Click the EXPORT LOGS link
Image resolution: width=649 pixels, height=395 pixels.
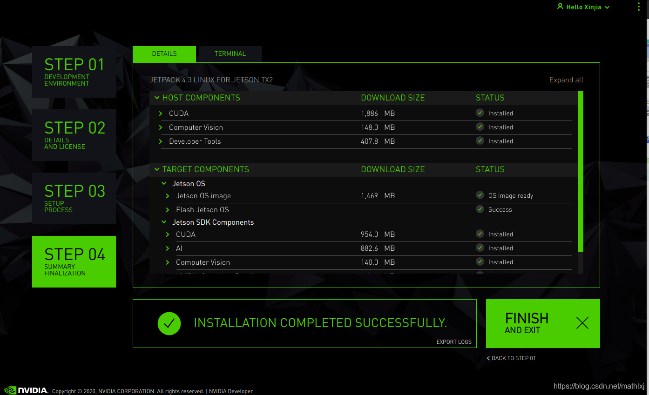pos(454,342)
